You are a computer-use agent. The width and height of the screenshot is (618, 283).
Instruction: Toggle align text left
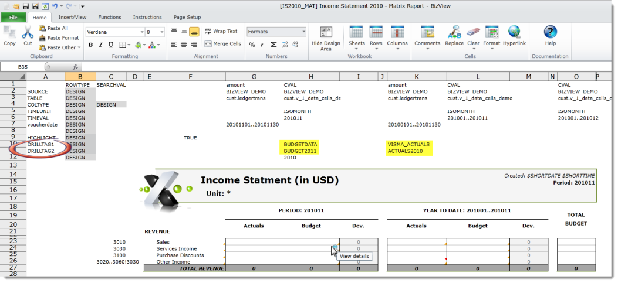point(174,44)
